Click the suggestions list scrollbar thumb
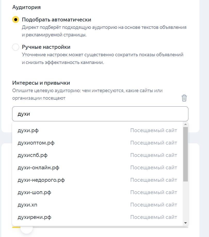209x237 pixels. [185, 154]
